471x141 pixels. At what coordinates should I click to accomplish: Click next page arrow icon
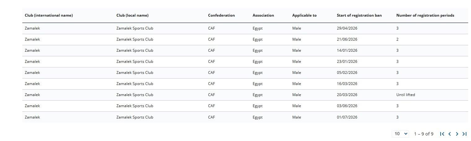point(457,134)
